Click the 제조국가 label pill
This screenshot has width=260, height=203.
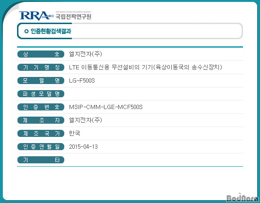pos(41,134)
